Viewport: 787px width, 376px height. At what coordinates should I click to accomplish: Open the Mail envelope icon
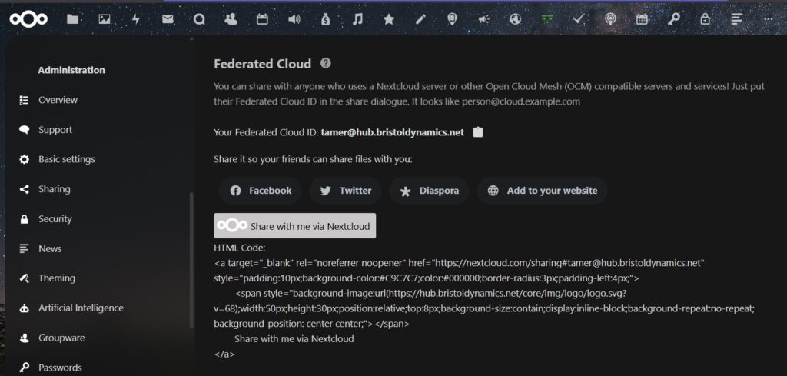[x=168, y=19]
